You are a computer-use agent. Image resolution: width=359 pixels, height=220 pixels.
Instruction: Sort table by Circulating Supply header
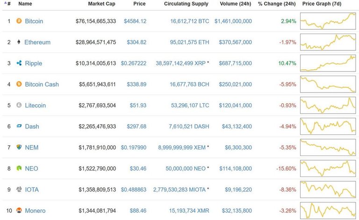tap(186, 4)
